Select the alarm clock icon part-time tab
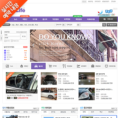Image resolution: width=118 pixels, height=118 pixels. (110, 66)
